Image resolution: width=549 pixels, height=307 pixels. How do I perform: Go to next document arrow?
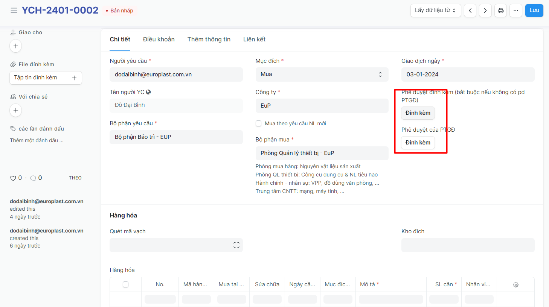point(485,11)
